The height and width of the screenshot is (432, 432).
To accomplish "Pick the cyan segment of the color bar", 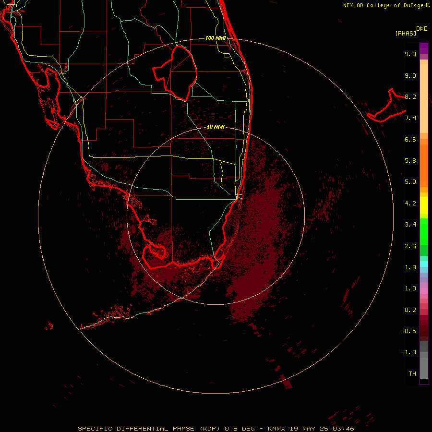I will [x=424, y=264].
